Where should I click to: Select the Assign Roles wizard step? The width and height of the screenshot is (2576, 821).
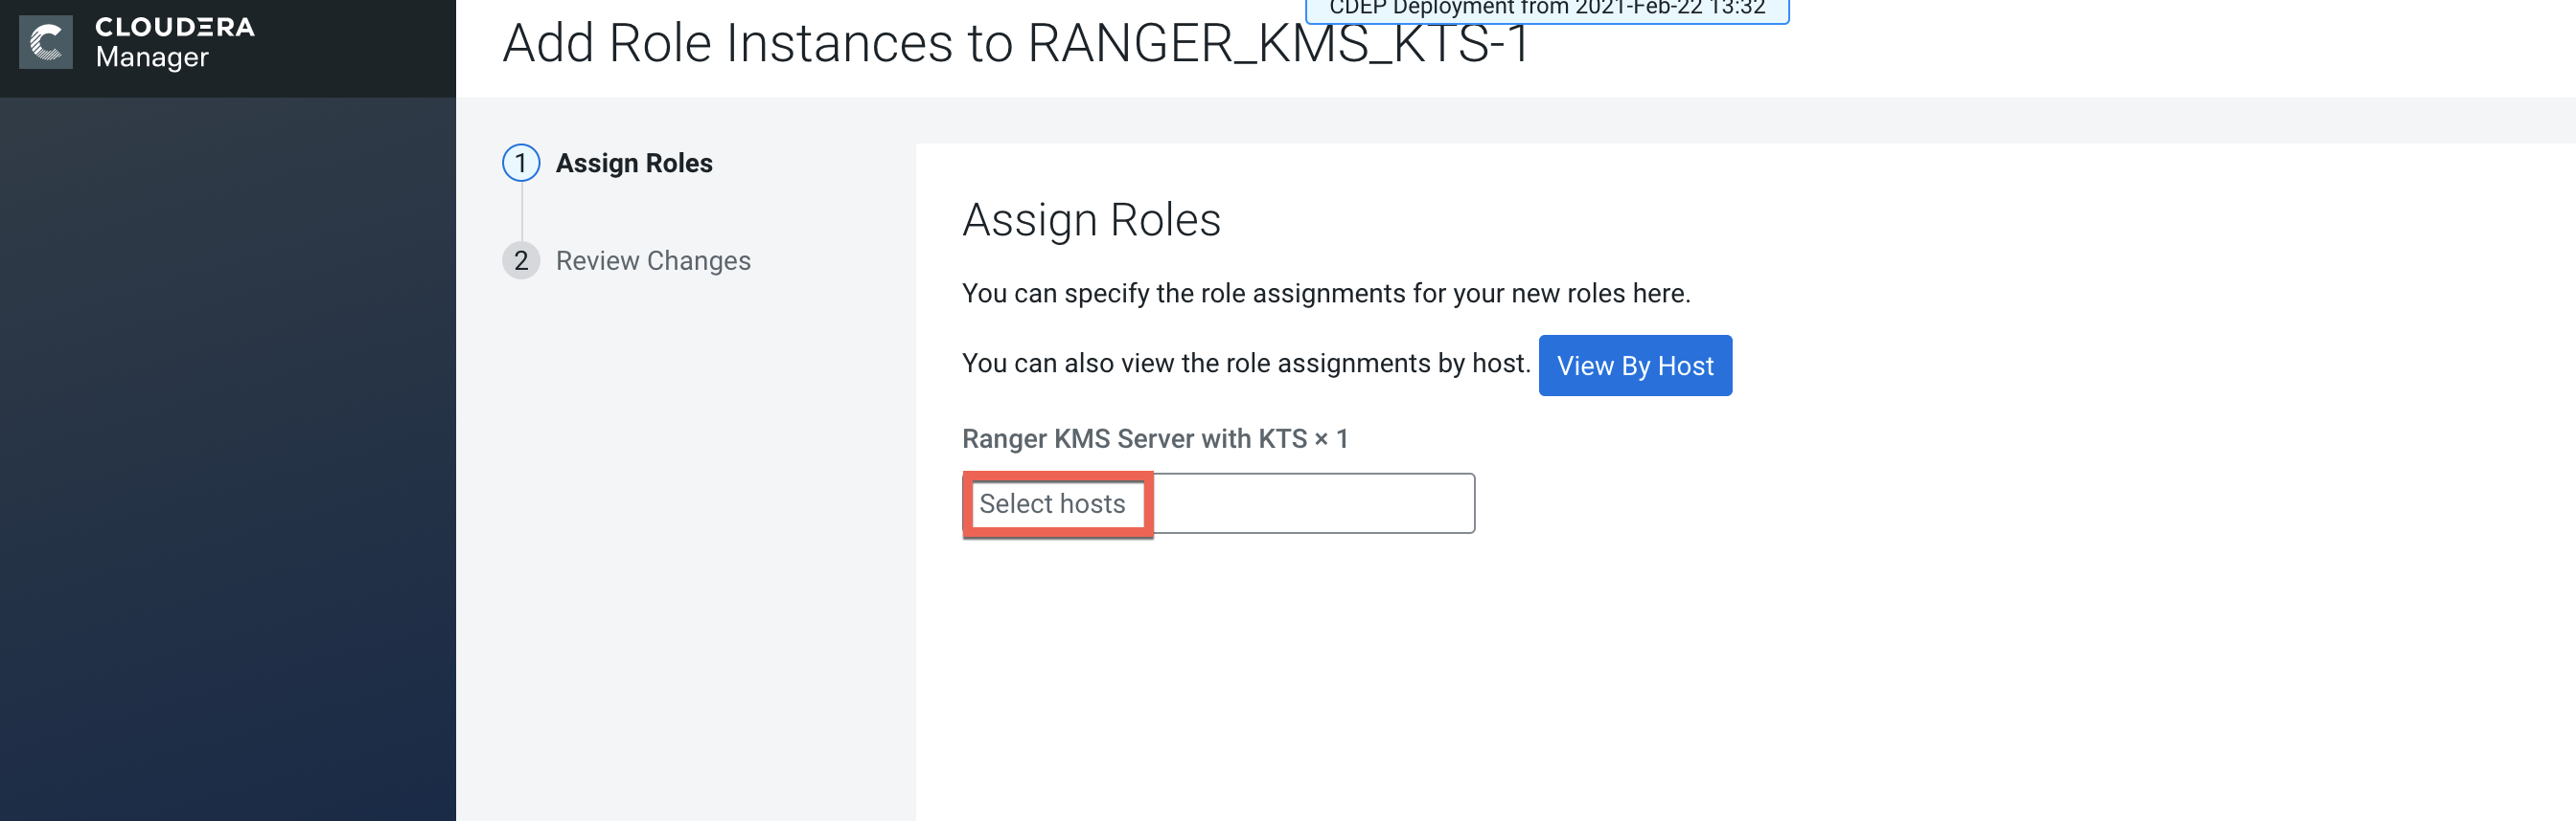633,163
